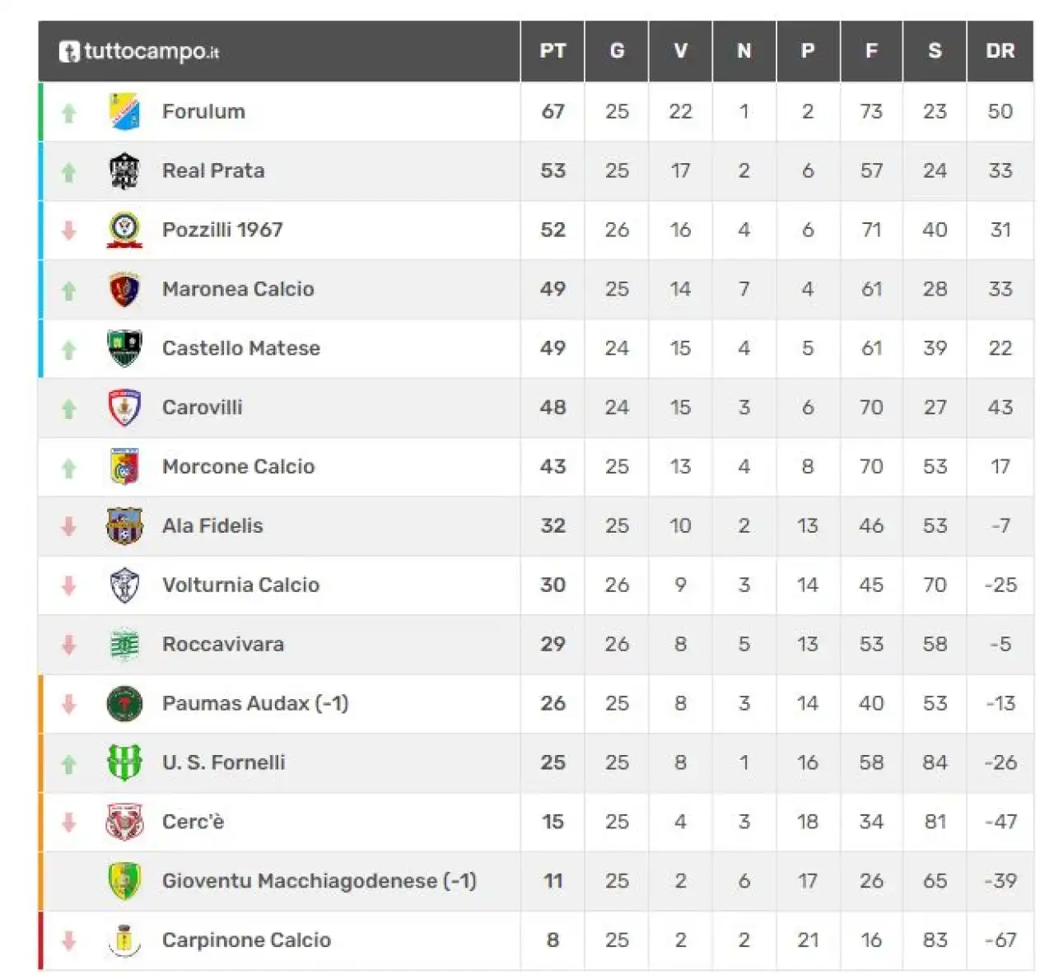Click the G games-played column header
The height and width of the screenshot is (979, 1054).
click(617, 51)
